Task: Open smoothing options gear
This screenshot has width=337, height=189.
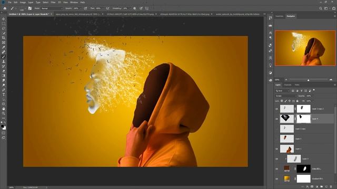Action: click(x=135, y=8)
